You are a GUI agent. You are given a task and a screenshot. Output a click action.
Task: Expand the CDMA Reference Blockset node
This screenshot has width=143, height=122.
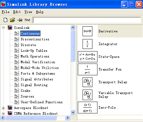(x=3, y=114)
